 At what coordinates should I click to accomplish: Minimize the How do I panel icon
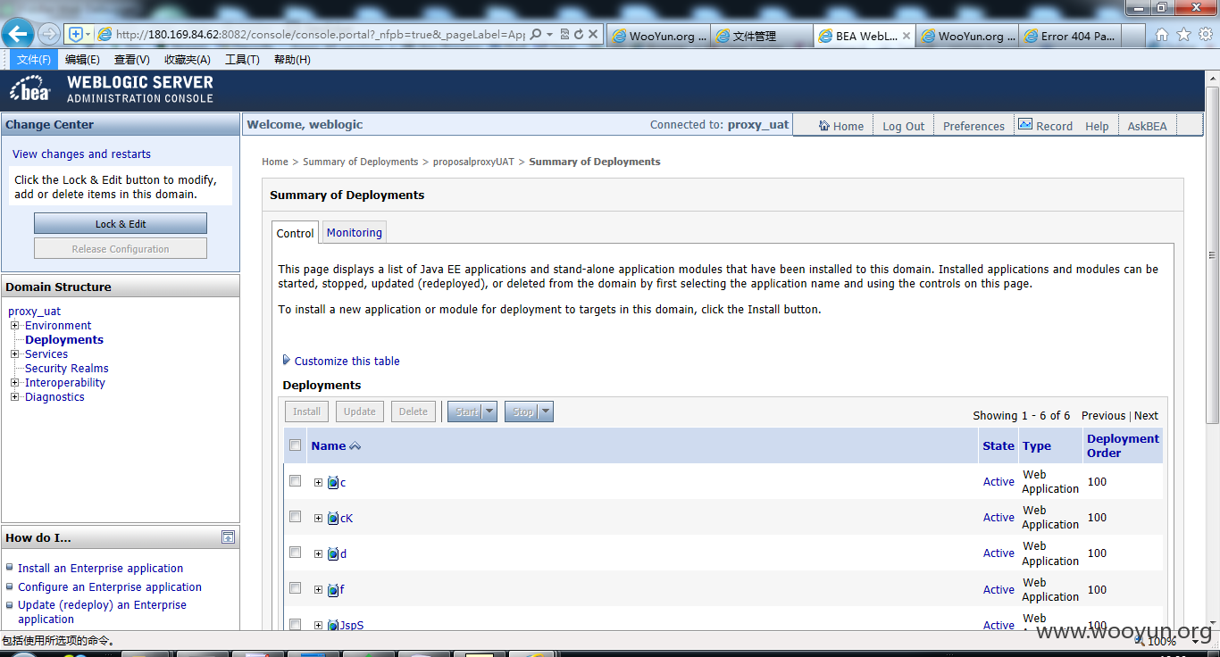click(229, 537)
